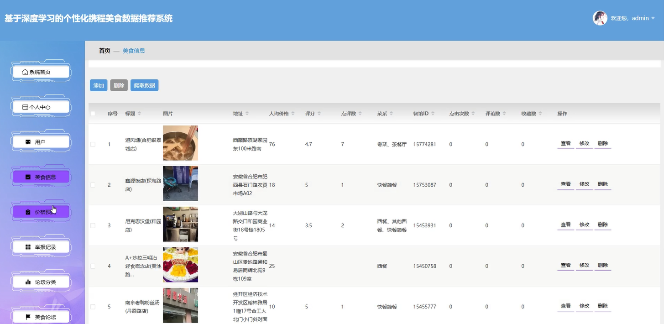The height and width of the screenshot is (324, 664).
Task: Open the 避风塘 food thumbnail image
Action: tap(180, 143)
